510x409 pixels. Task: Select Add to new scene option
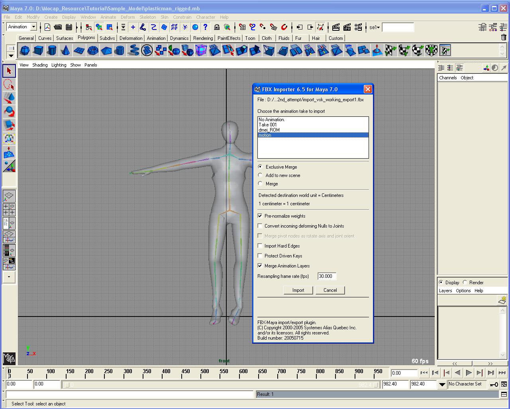click(260, 175)
